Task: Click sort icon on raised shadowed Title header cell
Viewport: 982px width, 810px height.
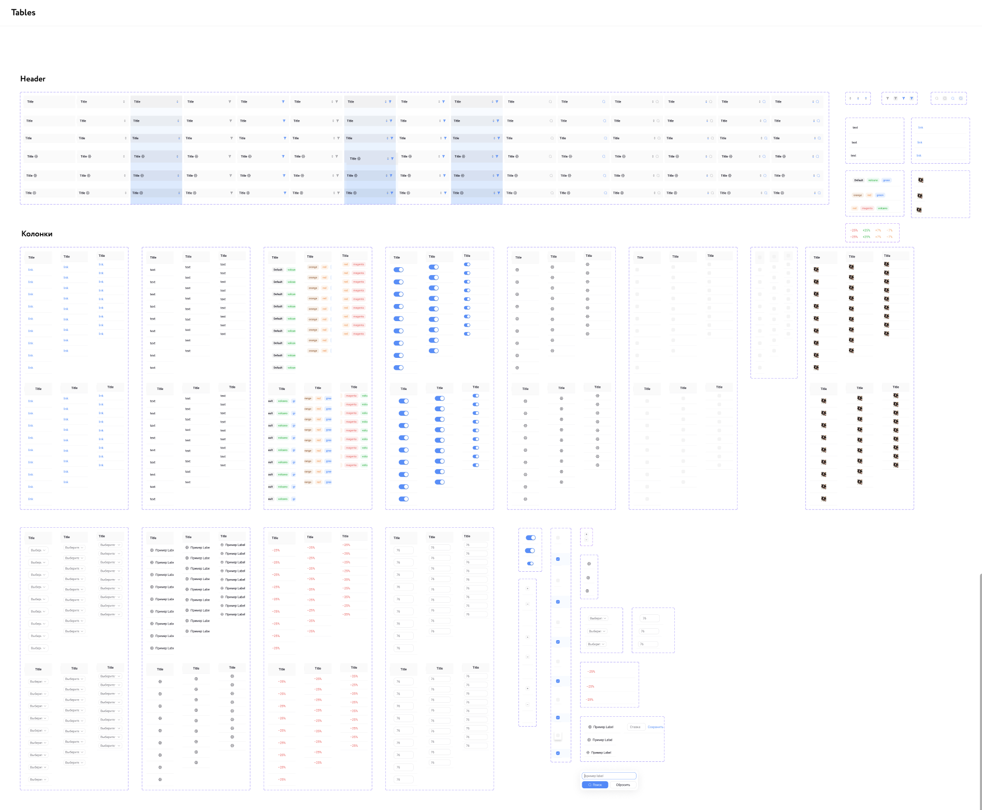Action: [x=388, y=158]
